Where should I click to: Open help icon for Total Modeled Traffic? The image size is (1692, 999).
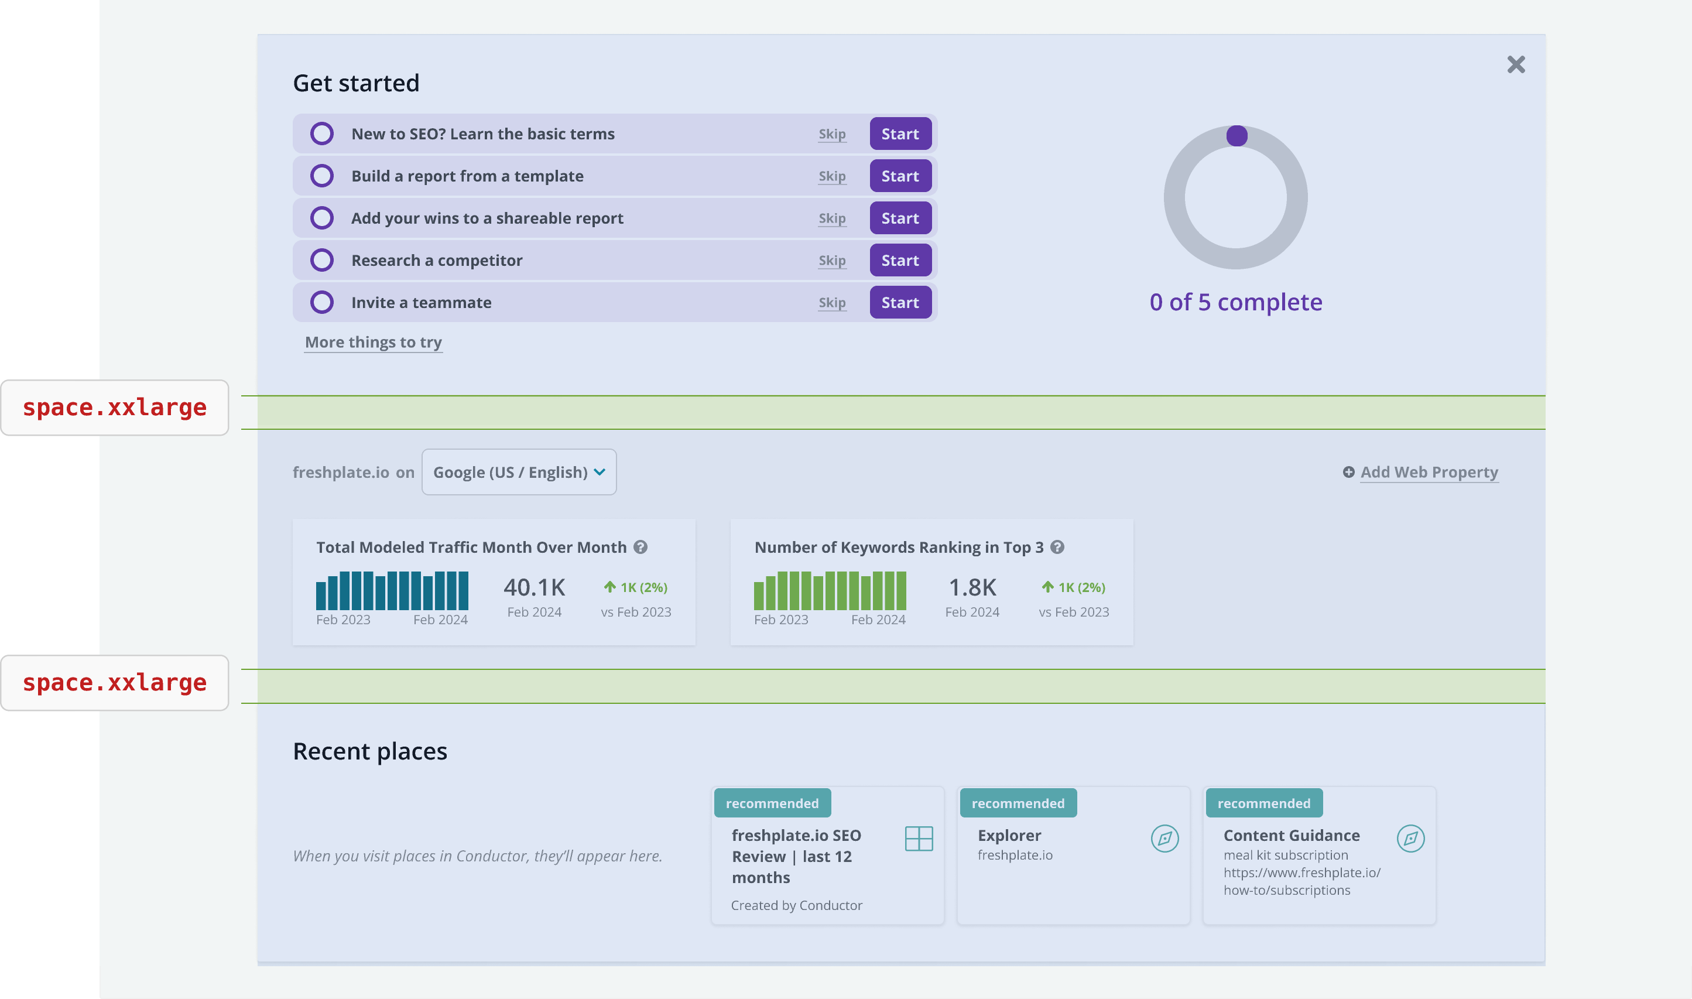[x=641, y=548]
